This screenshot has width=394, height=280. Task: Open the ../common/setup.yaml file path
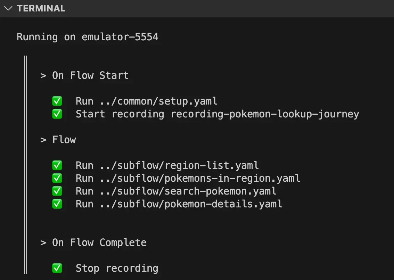click(158, 101)
